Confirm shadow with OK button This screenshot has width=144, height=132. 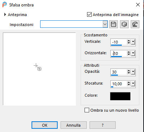[x=44, y=125]
